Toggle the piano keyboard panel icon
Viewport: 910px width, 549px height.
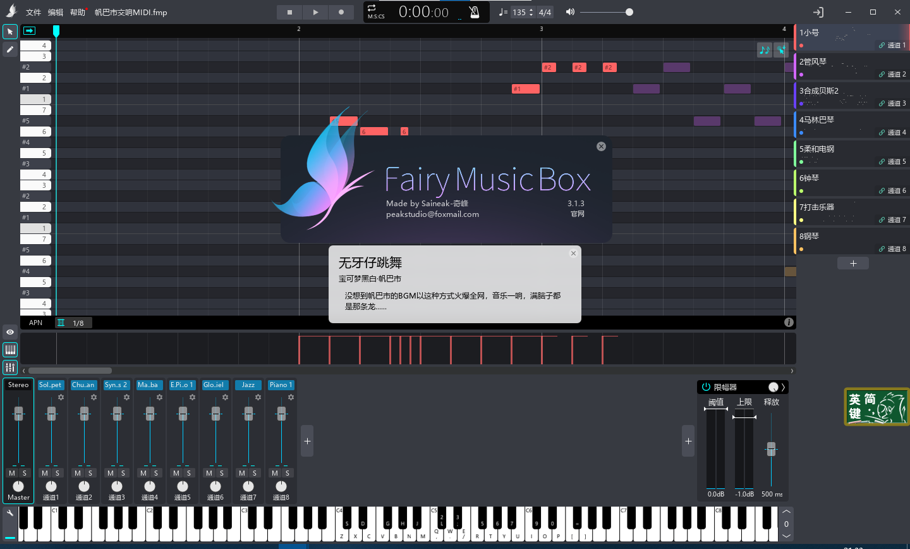click(x=10, y=350)
